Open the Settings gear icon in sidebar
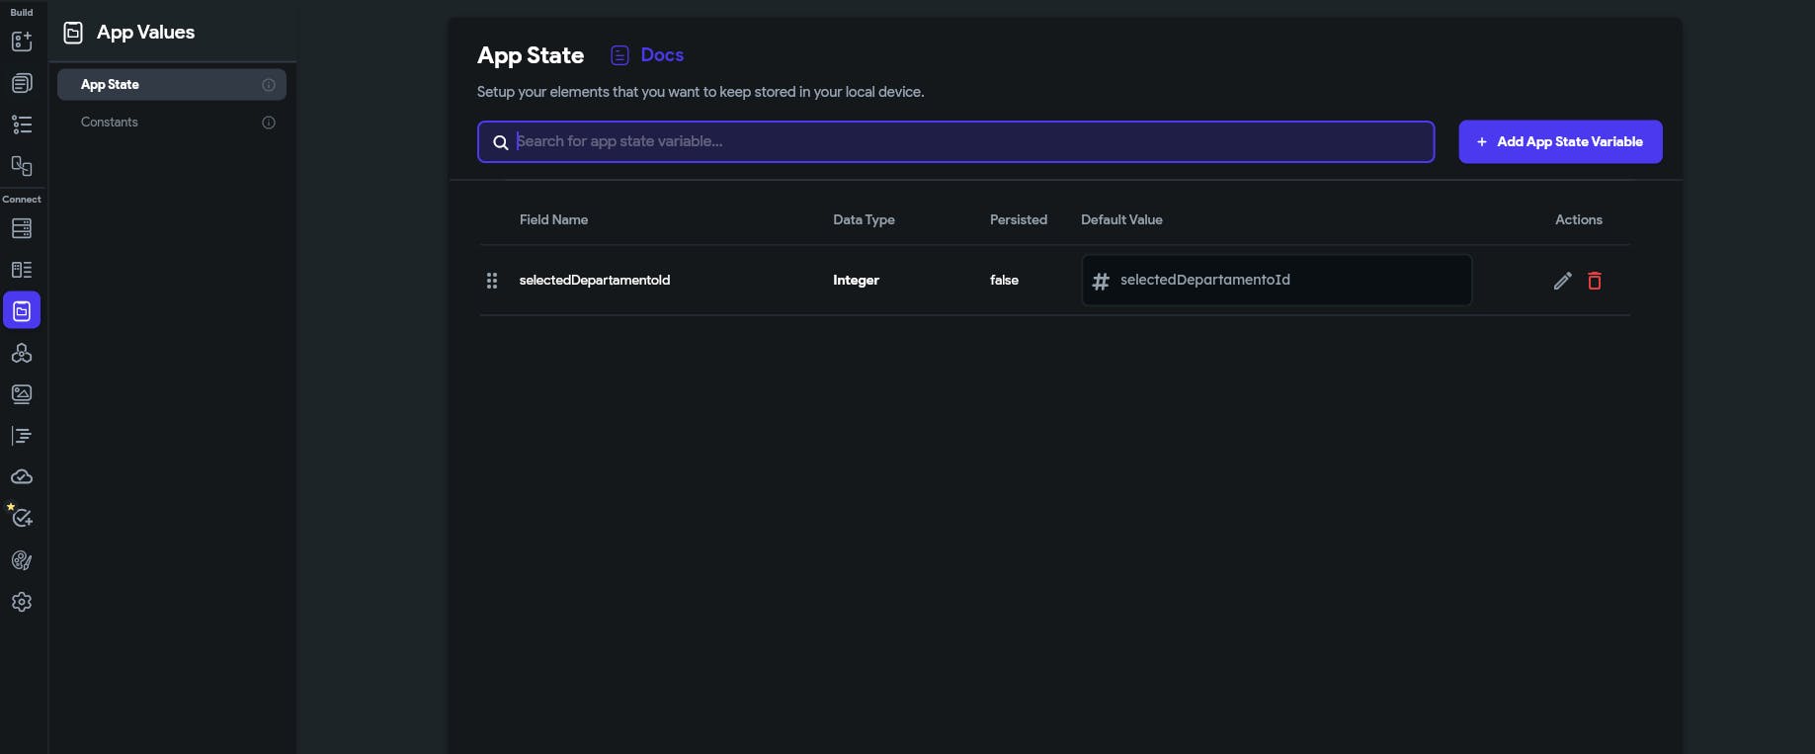The image size is (1815, 754). coord(22,602)
